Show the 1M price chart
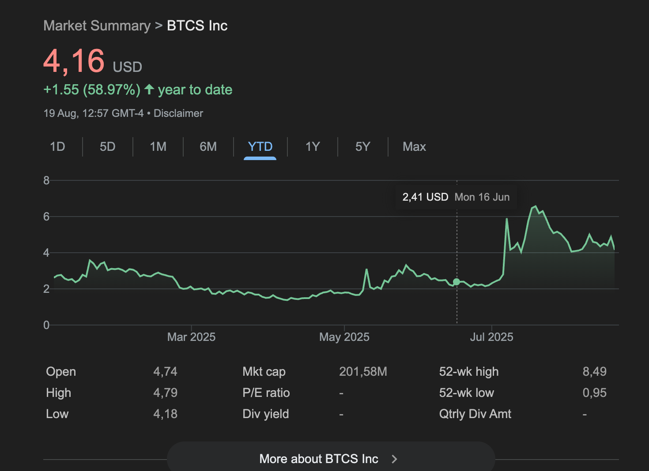The height and width of the screenshot is (471, 649). 158,147
